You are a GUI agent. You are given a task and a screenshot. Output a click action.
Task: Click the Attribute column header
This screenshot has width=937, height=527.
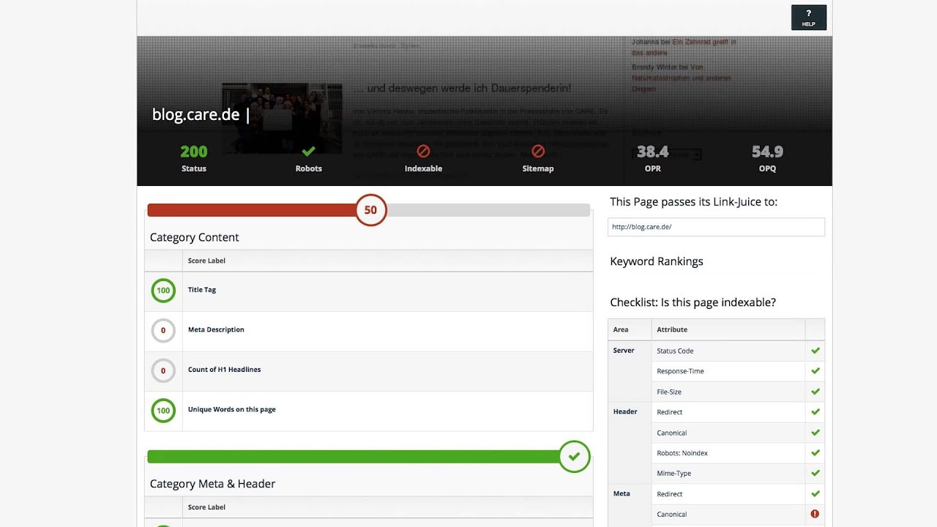pyautogui.click(x=672, y=329)
